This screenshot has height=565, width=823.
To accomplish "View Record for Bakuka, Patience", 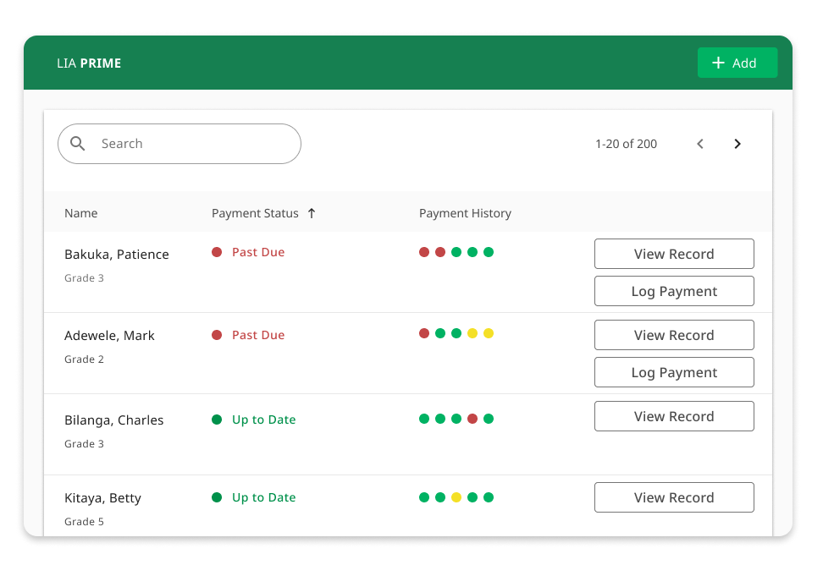I will [x=674, y=254].
